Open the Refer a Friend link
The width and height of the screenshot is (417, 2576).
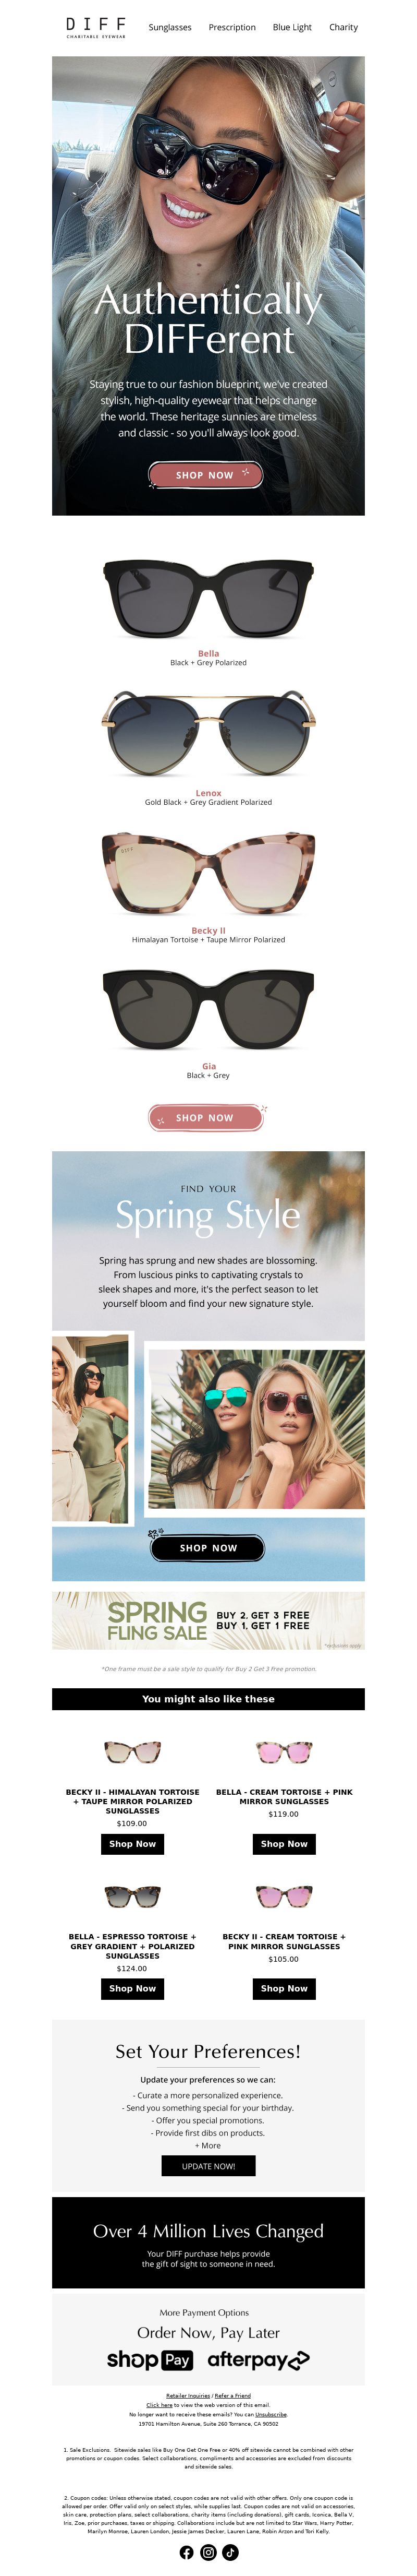(x=231, y=2395)
